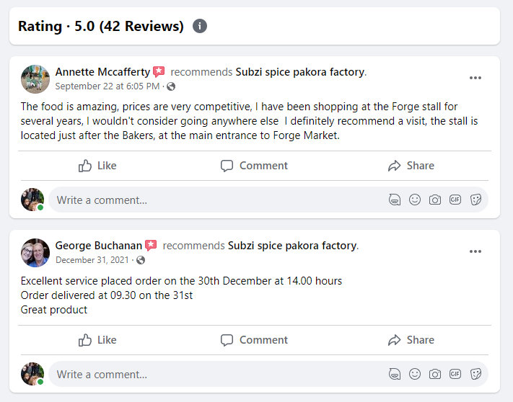Attach photo to comment on Annette's review

(435, 200)
